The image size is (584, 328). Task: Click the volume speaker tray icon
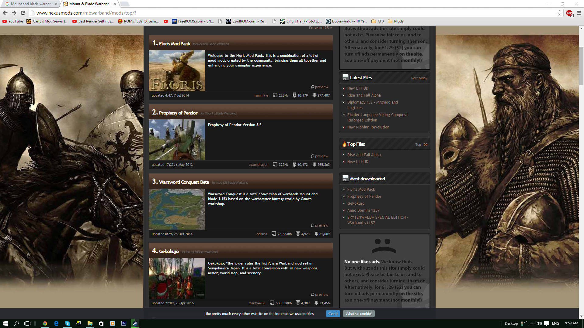click(x=539, y=323)
